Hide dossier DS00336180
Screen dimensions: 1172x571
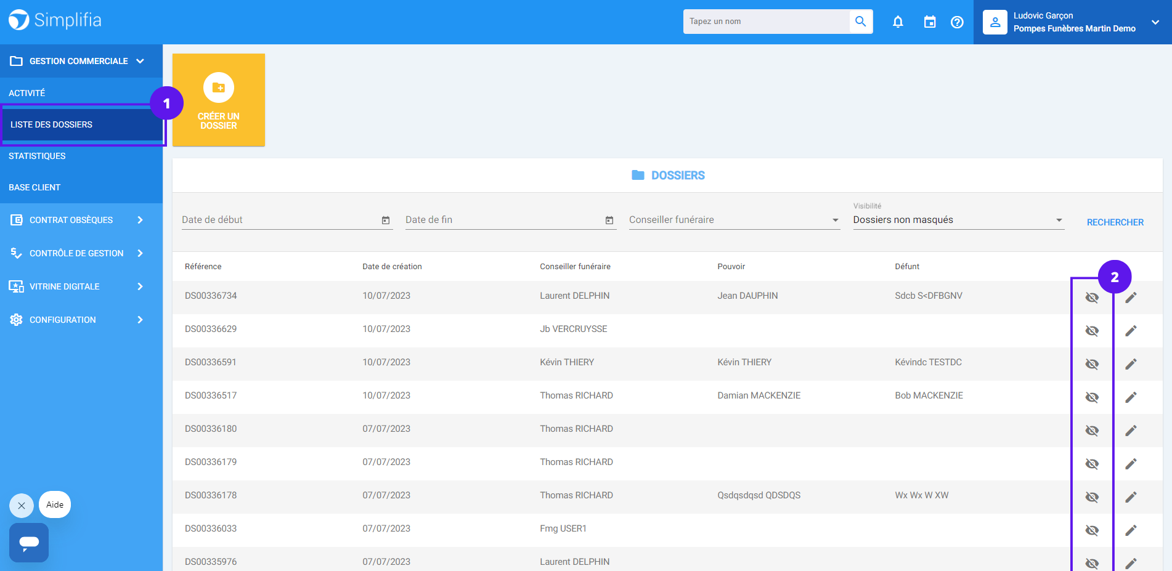pyautogui.click(x=1092, y=431)
